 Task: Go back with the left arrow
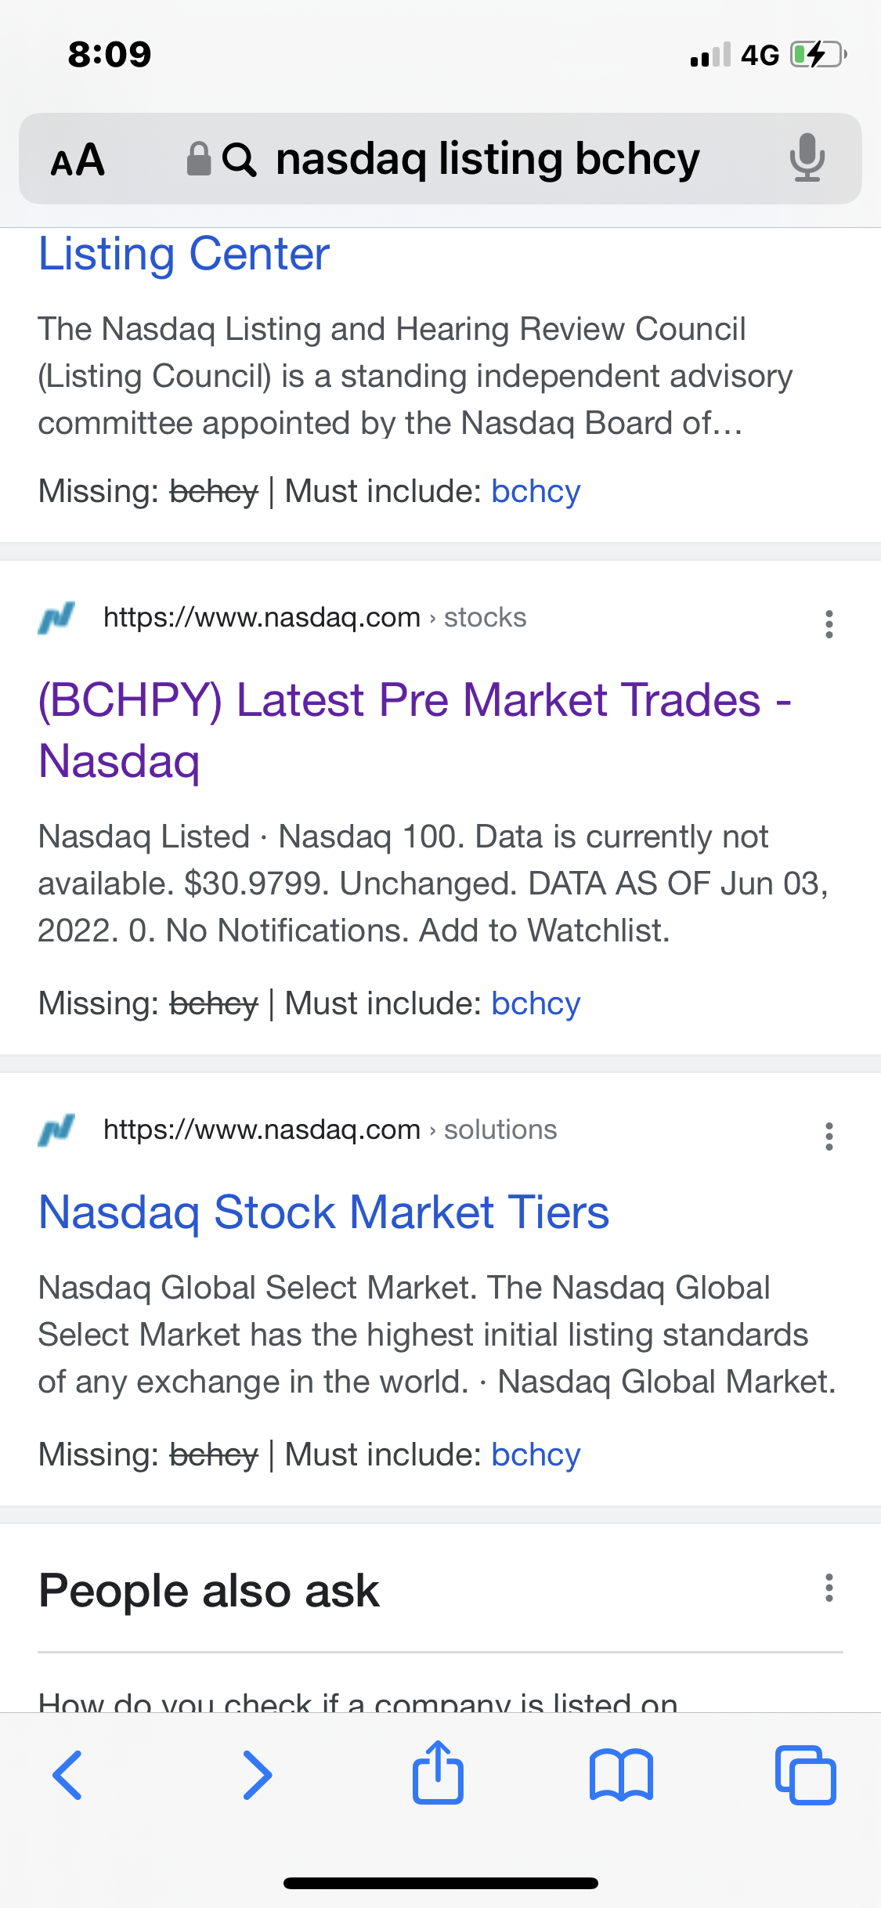pyautogui.click(x=67, y=1774)
